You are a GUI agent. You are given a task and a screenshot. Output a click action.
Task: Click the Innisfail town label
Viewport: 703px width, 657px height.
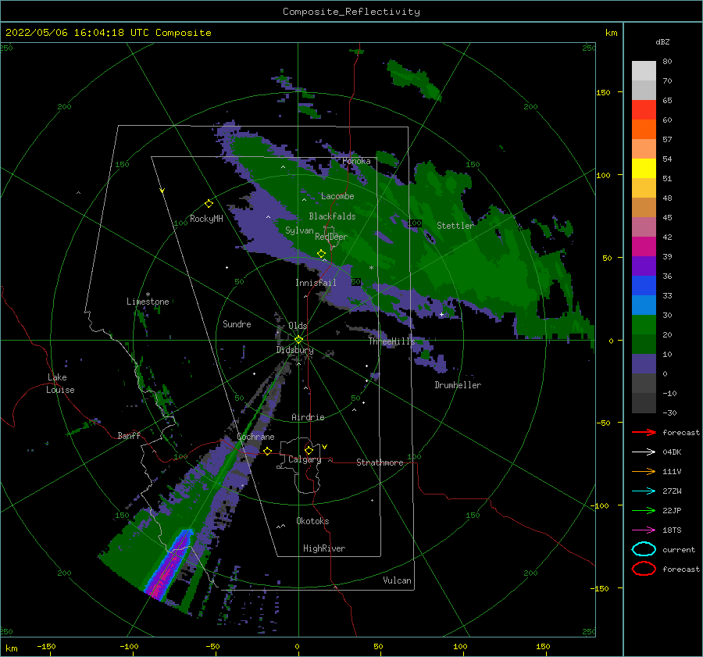pyautogui.click(x=316, y=283)
